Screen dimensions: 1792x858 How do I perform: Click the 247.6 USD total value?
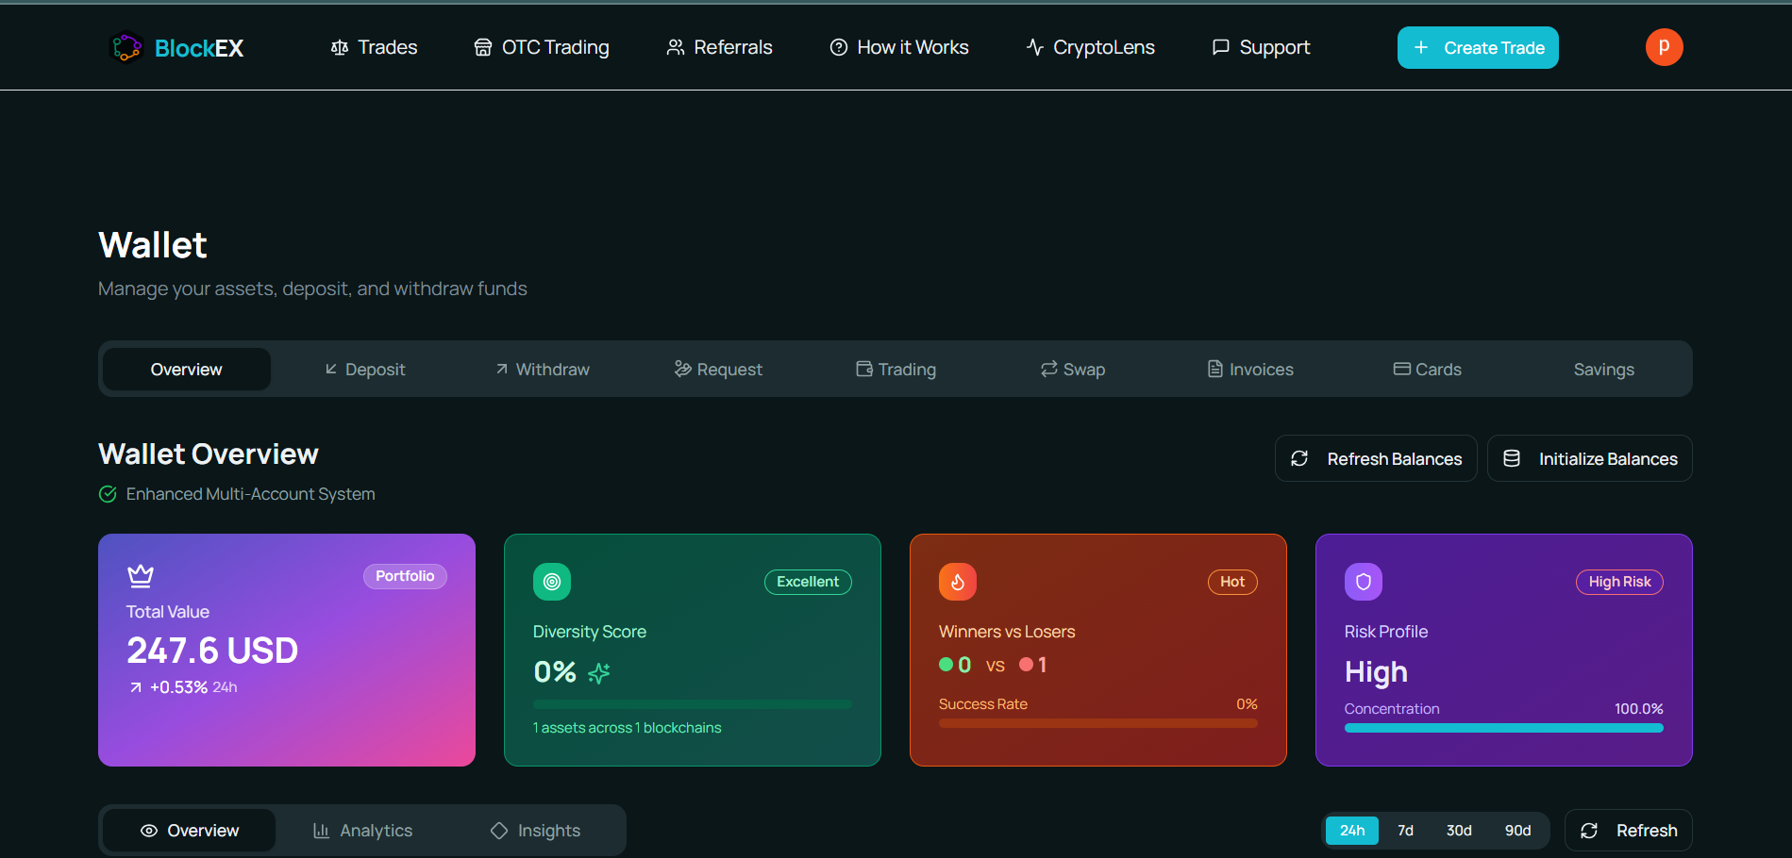tap(212, 651)
